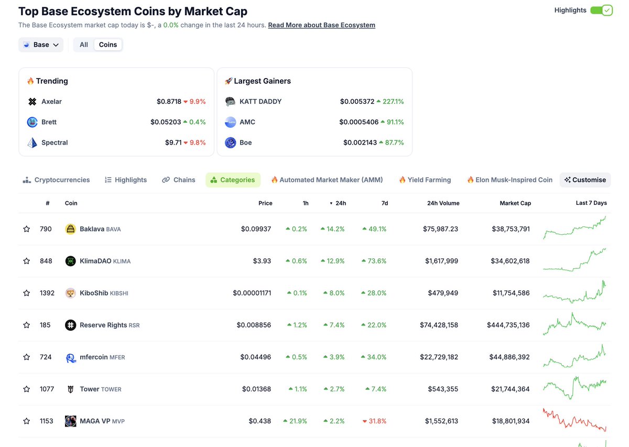The width and height of the screenshot is (629, 447).
Task: Click the mfercoin coin logo
Action: 70,357
